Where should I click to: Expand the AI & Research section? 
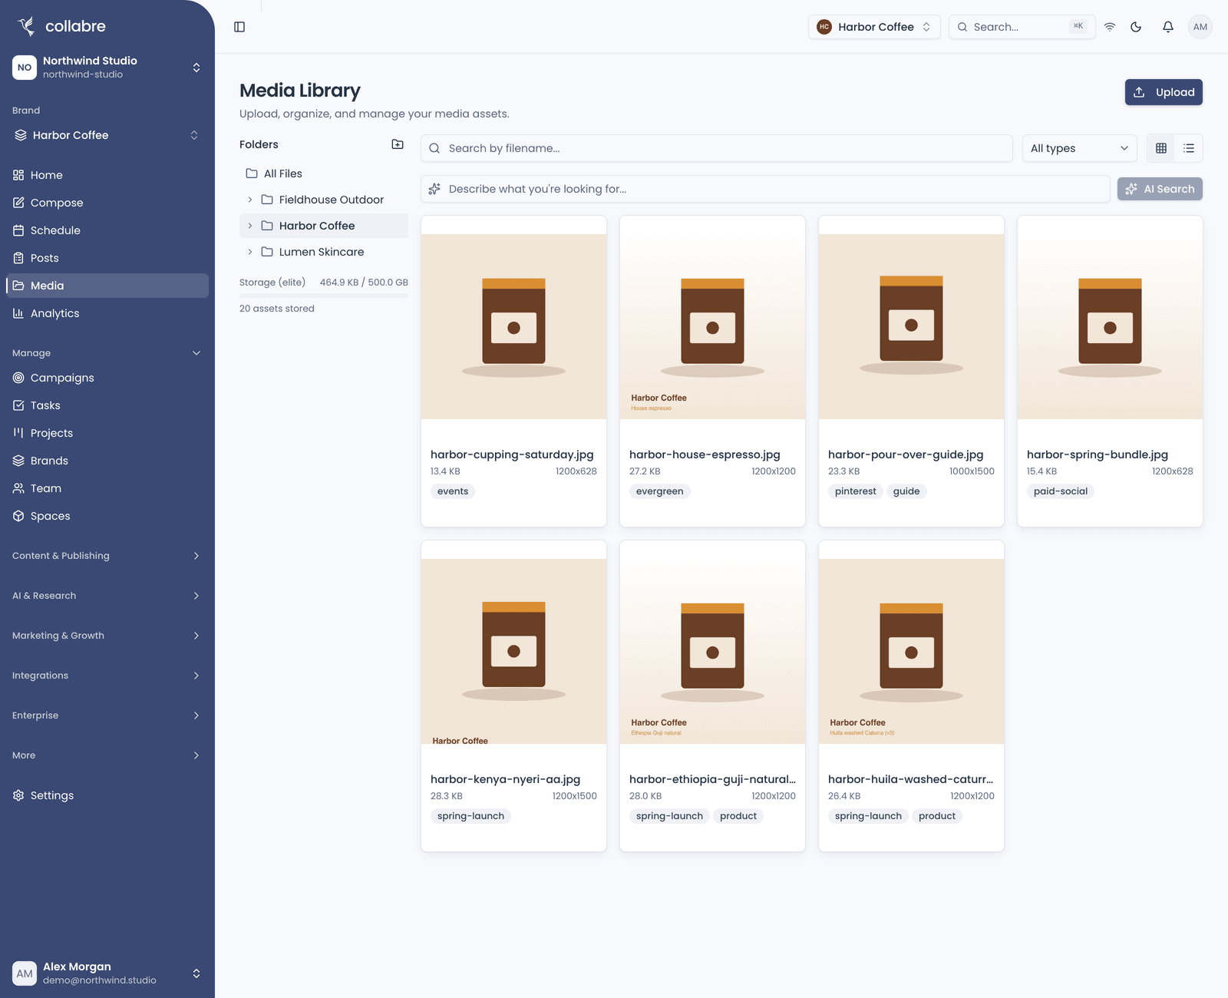click(x=107, y=596)
